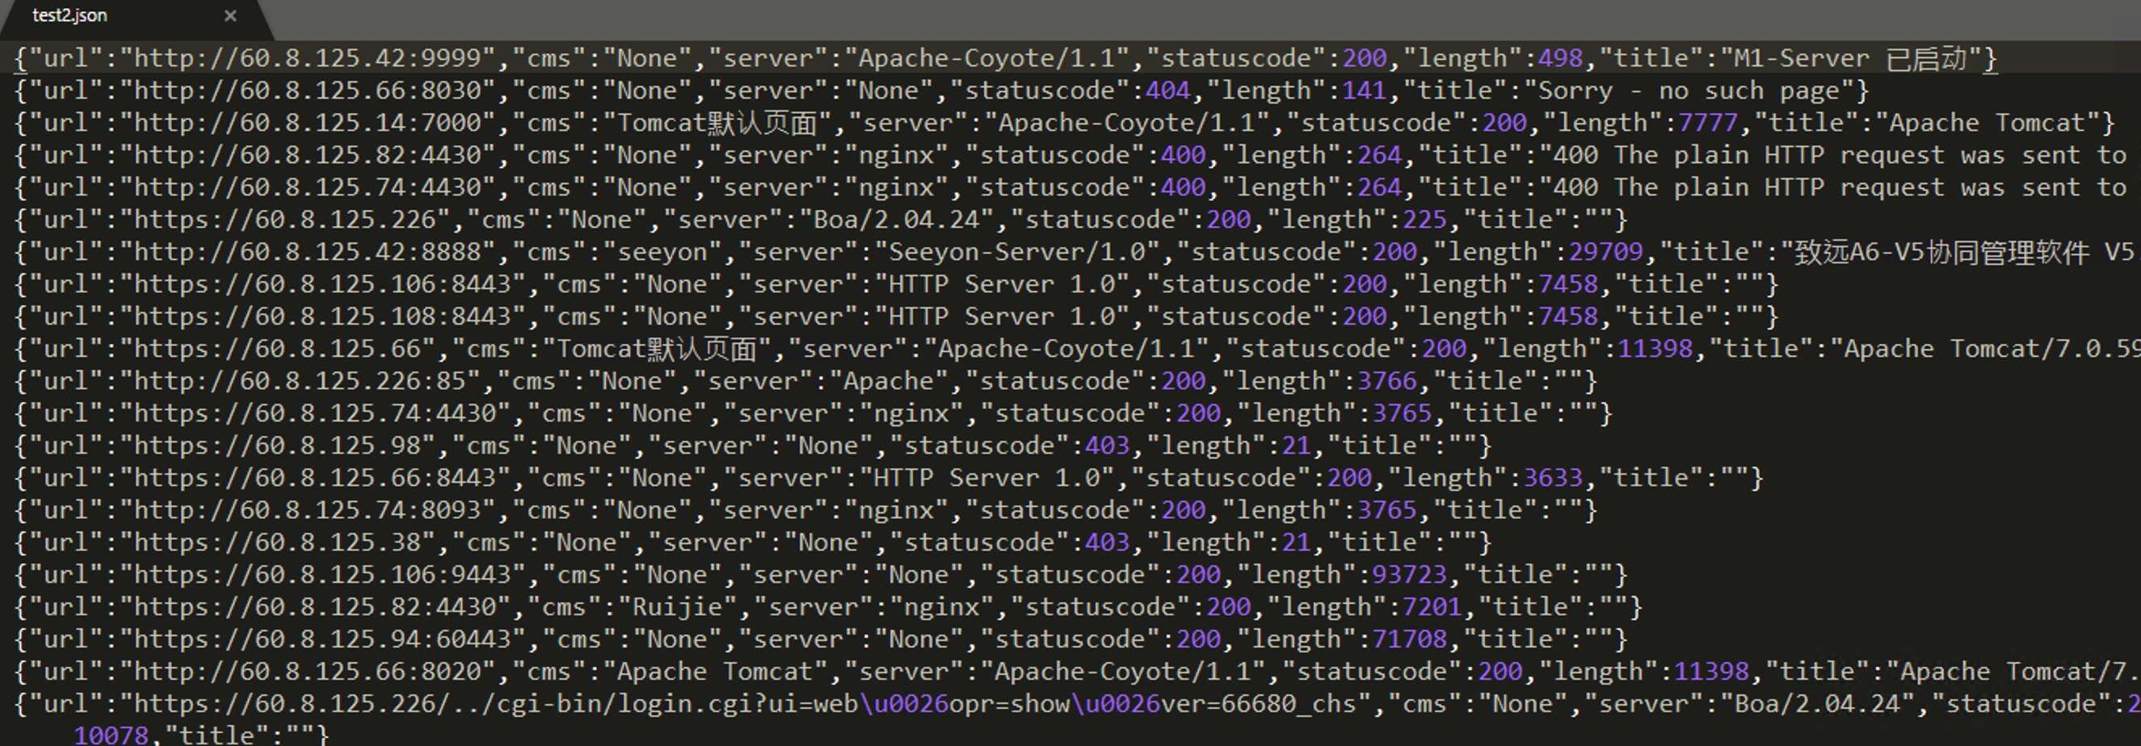Click length value 7777

[1708, 123]
